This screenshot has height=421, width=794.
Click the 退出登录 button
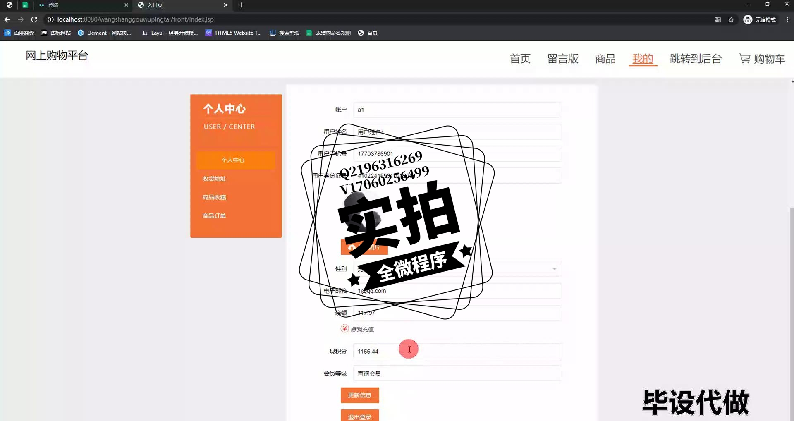[360, 416]
